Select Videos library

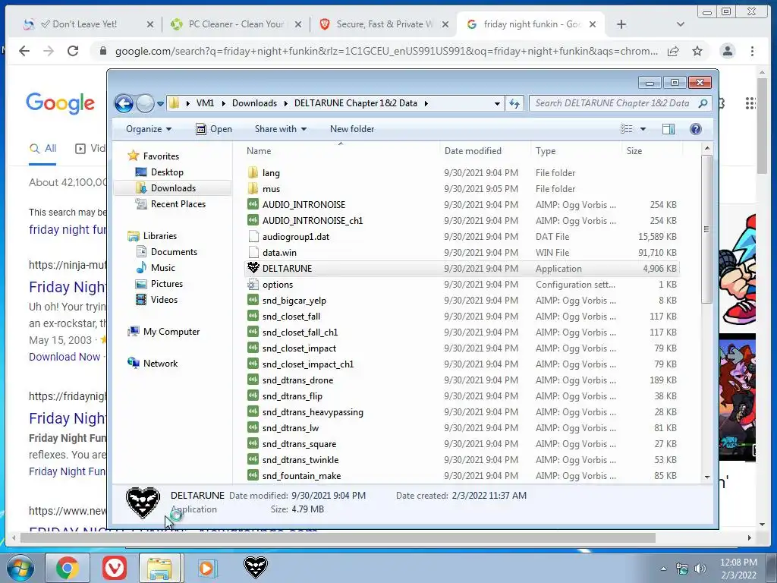click(x=164, y=299)
